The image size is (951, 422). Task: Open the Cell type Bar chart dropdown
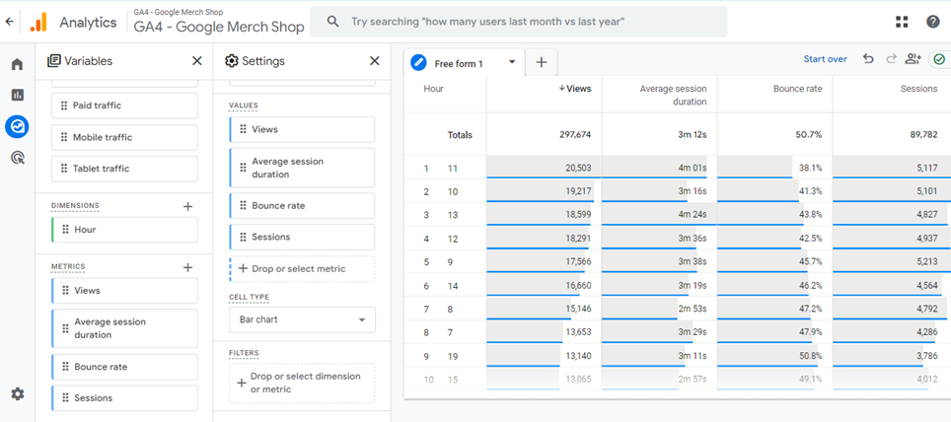click(x=302, y=319)
